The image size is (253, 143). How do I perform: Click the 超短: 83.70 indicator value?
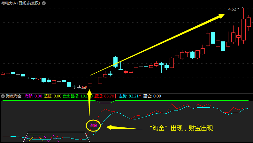pyautogui.click(x=105, y=96)
